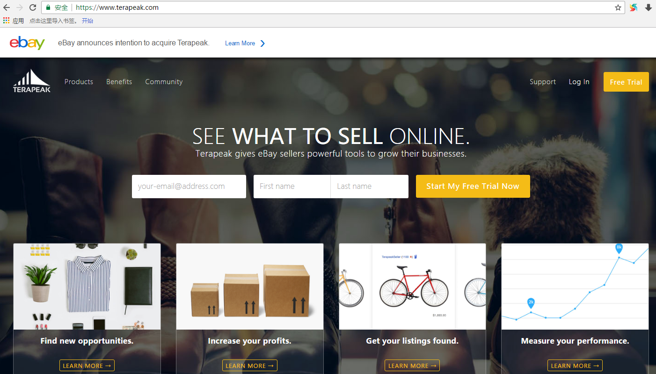The image size is (656, 374).
Task: Go to the Support page
Action: [543, 82]
